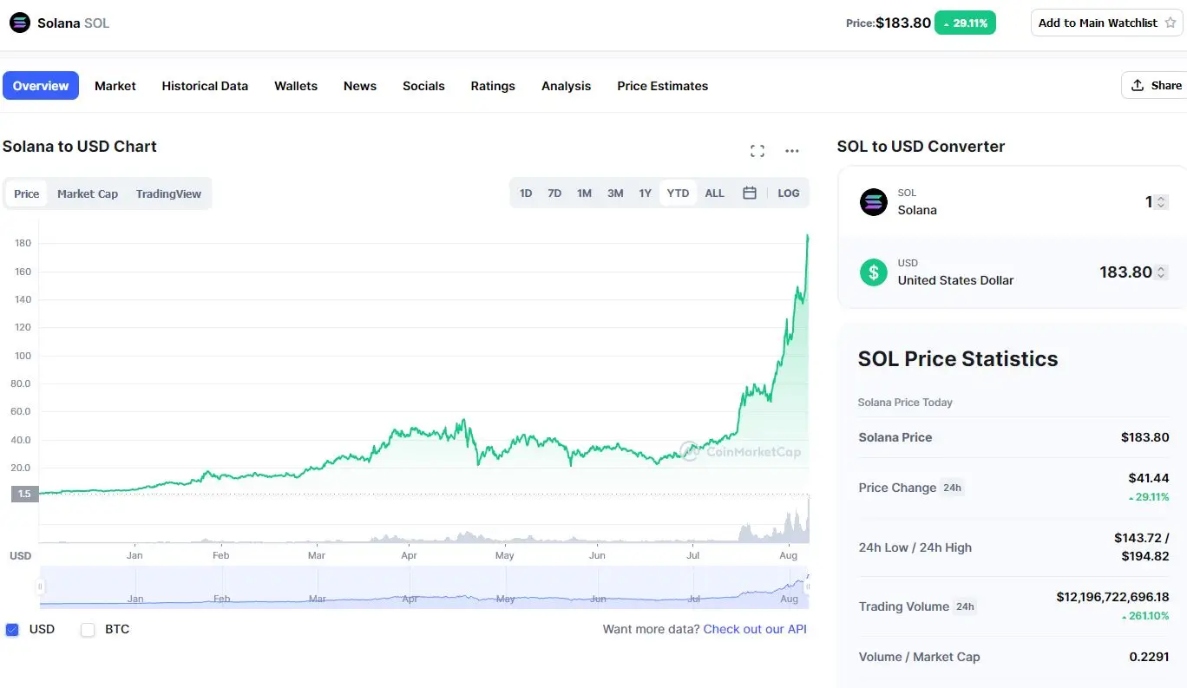Click the Price Change value $41.44
This screenshot has width=1187, height=688.
tap(1149, 478)
